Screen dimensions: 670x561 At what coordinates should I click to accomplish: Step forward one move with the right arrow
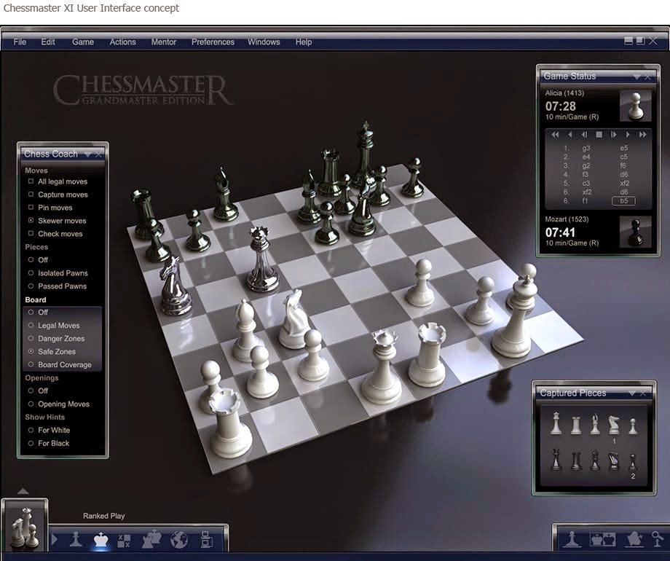[x=628, y=135]
